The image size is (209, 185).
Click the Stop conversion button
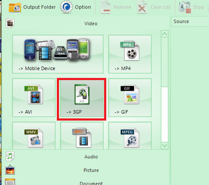191,7
